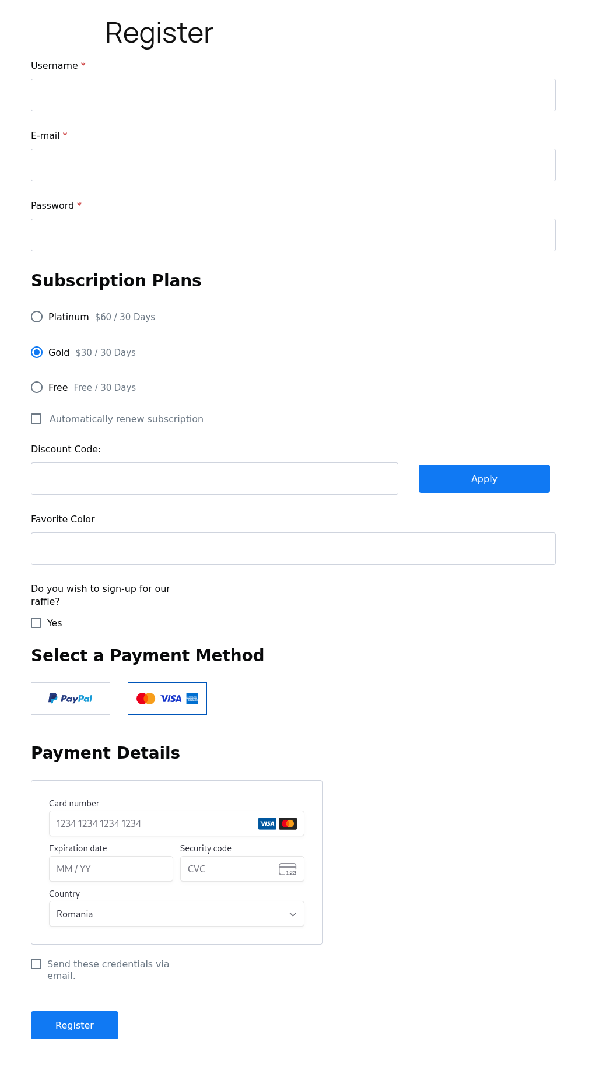
Task: Click the Apply button for the discount code
Action: point(484,479)
